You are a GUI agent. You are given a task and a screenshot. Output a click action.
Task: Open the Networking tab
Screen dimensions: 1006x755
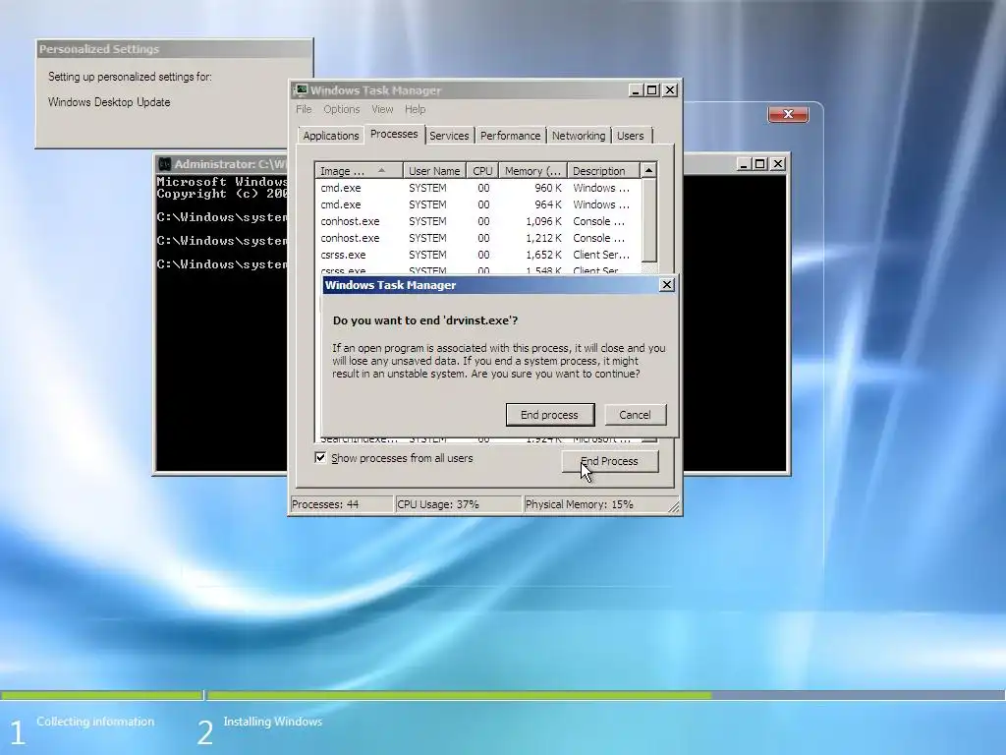579,136
